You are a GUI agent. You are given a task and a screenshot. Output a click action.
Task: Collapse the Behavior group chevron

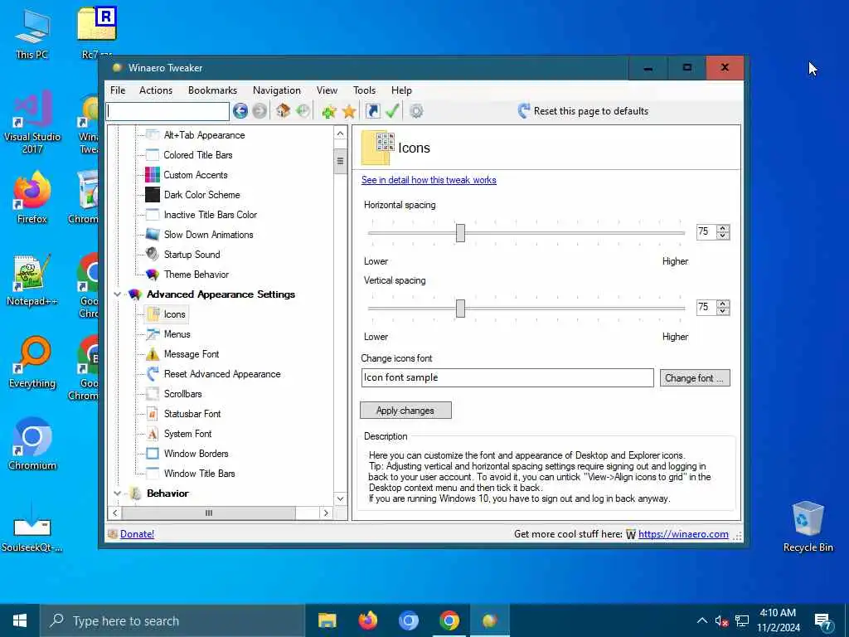[x=118, y=494]
